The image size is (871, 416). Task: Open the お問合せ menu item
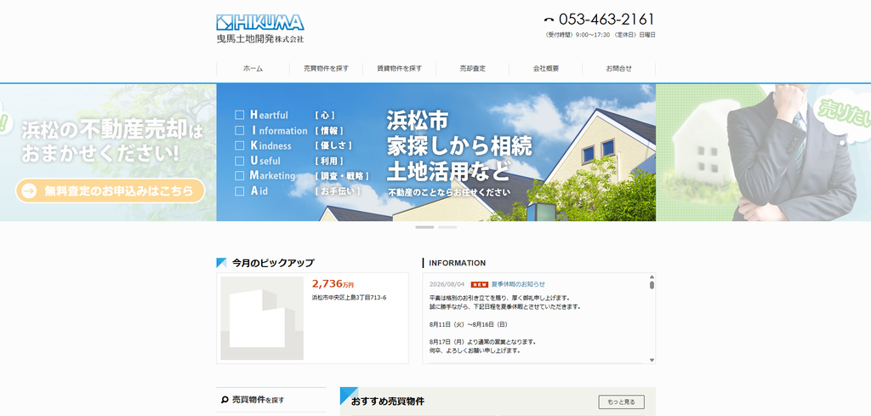(619, 69)
